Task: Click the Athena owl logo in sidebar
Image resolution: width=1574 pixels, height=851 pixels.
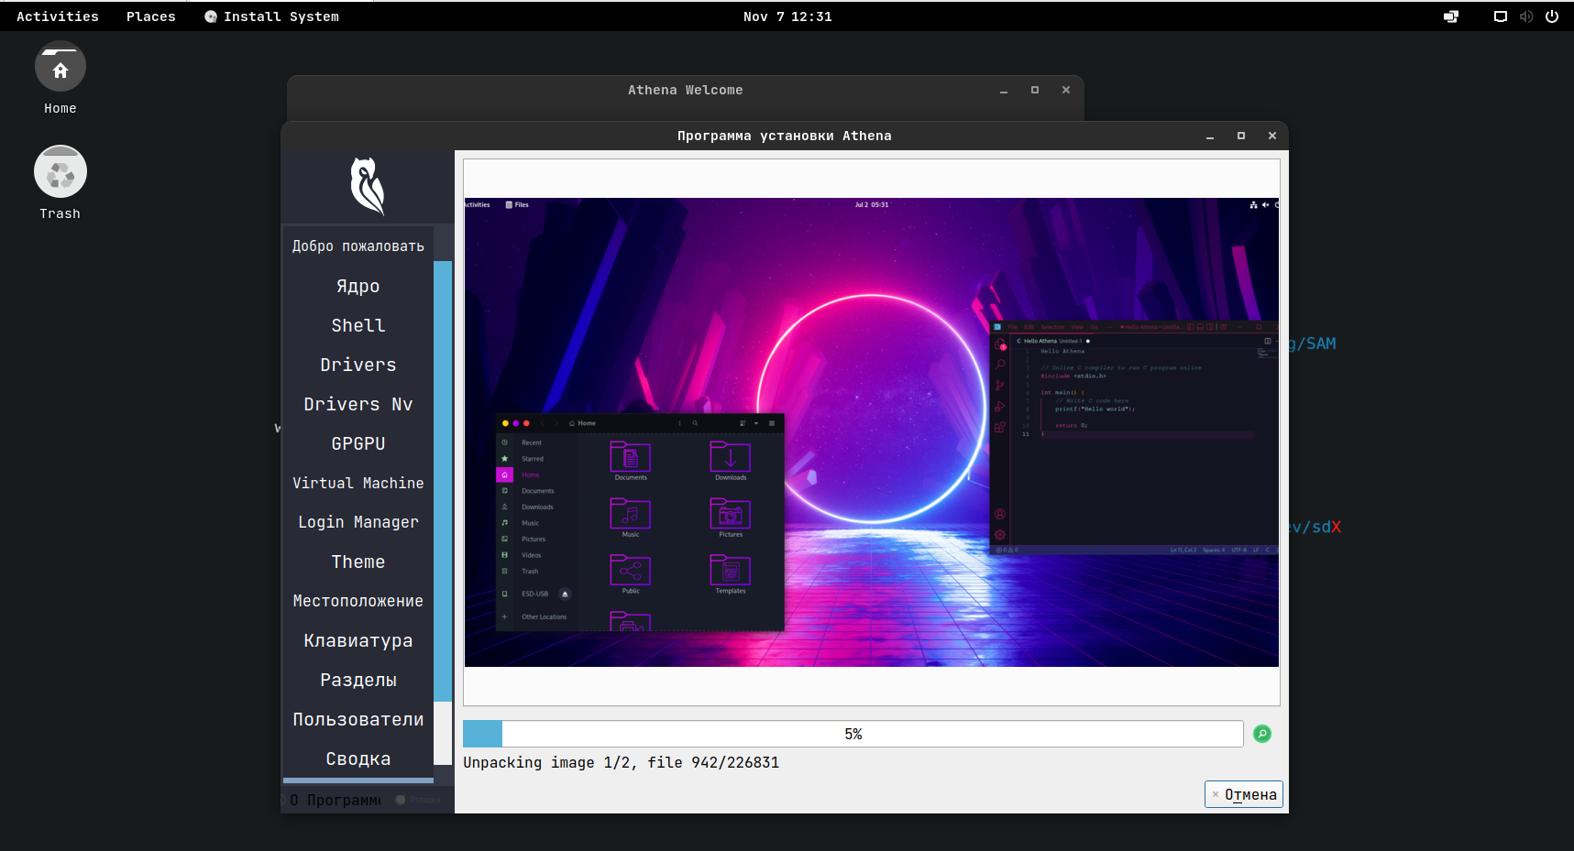Action: (x=368, y=186)
